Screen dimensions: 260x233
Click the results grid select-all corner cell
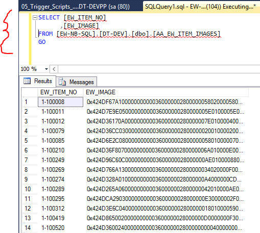point(30,92)
